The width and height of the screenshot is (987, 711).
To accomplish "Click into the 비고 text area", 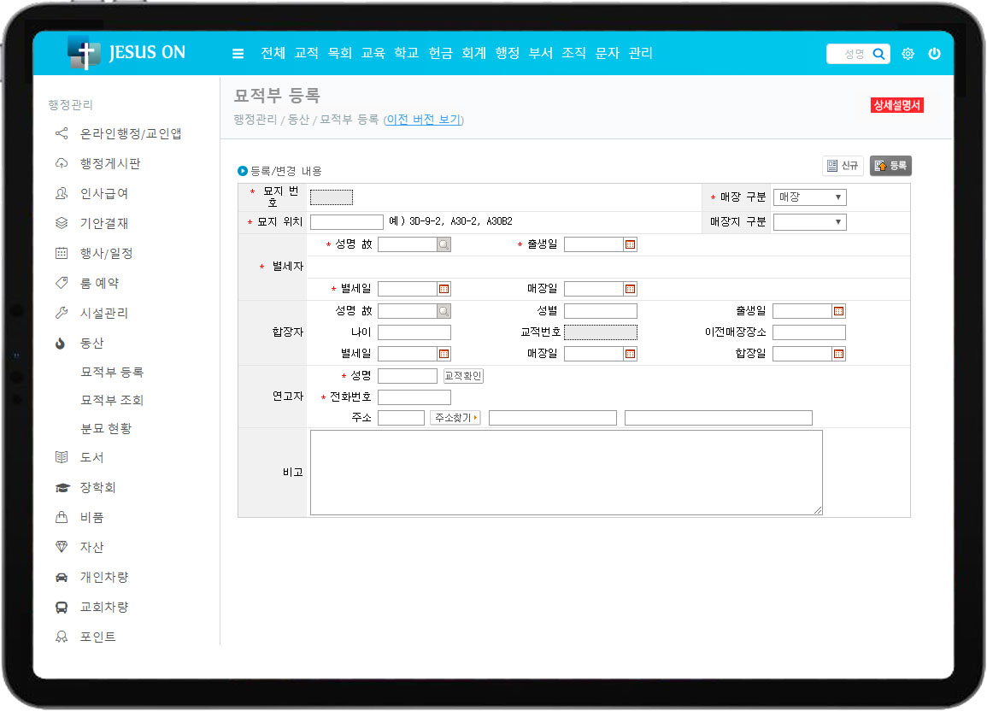I will click(566, 473).
